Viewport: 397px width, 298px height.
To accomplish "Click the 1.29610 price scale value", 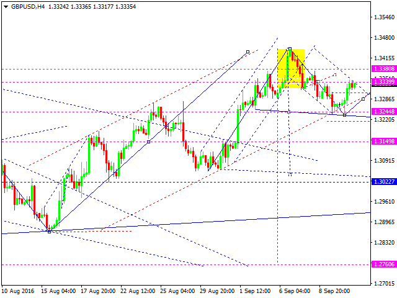I will tap(385, 202).
